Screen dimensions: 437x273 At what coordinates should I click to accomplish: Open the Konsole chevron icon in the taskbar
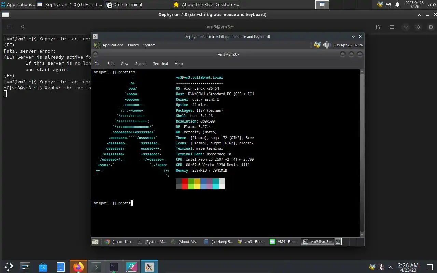click(x=96, y=267)
